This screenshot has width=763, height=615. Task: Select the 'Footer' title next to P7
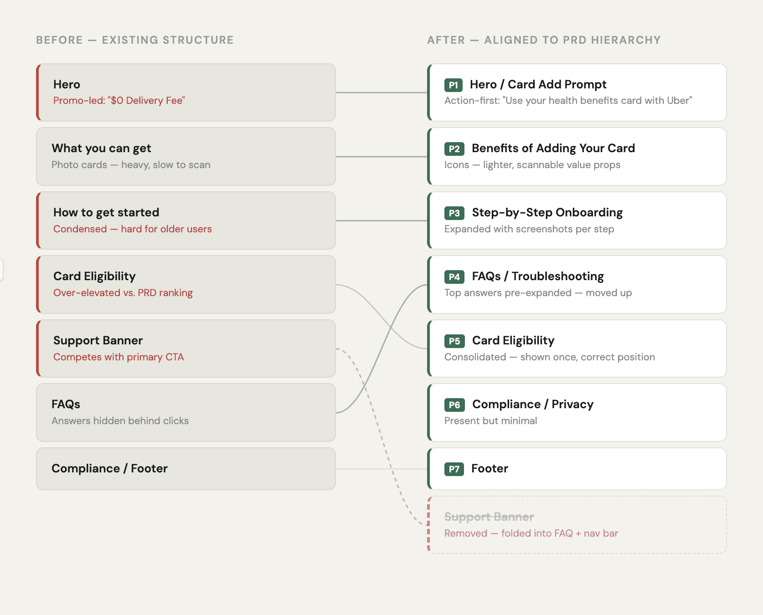click(490, 468)
